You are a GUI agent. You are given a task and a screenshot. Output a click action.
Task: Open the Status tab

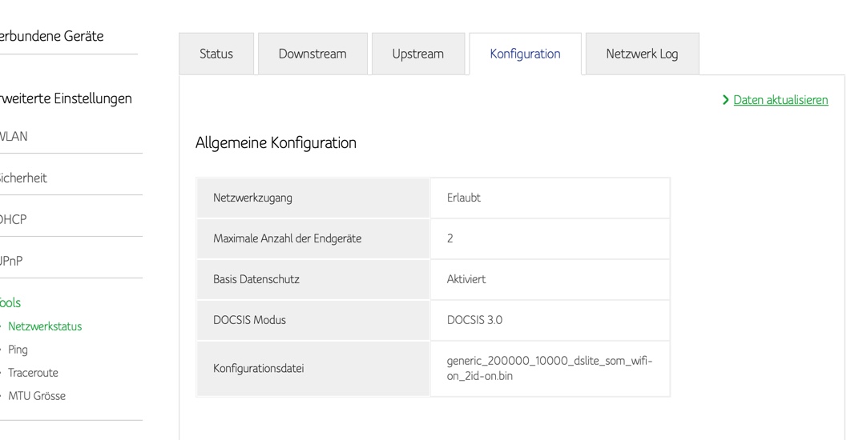tap(216, 54)
